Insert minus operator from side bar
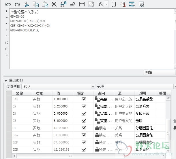The height and width of the screenshot is (159, 176). 7,17
